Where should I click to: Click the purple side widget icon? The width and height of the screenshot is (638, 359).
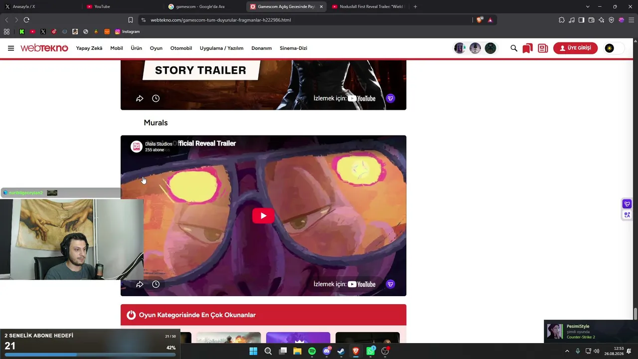click(x=627, y=204)
